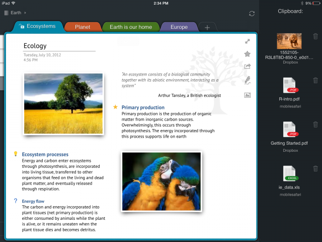
Task: Select the tree in field photo
Action: pyautogui.click(x=63, y=103)
